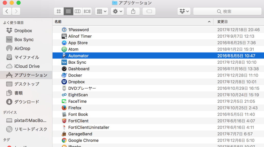Click the FortiClientUninstaller icon

64,127
